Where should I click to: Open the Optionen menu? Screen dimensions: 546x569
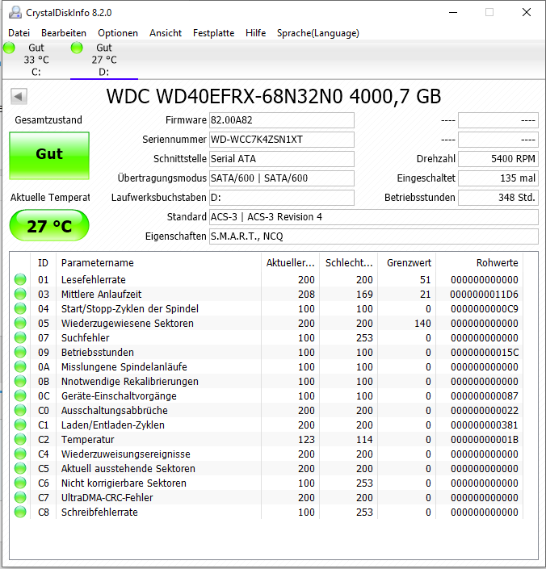click(x=118, y=33)
